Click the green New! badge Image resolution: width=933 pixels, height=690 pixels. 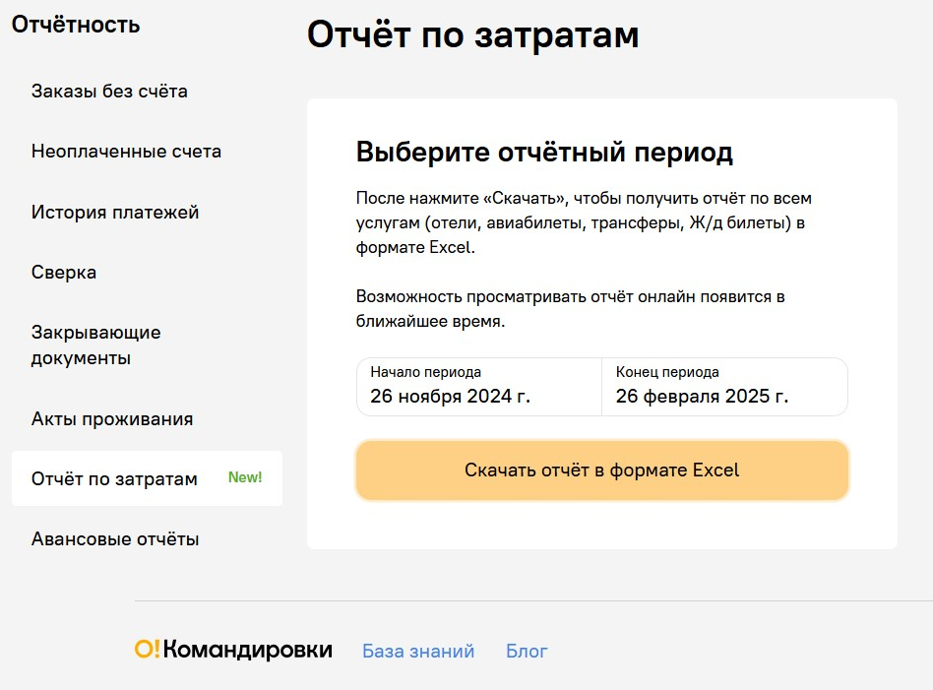click(x=245, y=477)
